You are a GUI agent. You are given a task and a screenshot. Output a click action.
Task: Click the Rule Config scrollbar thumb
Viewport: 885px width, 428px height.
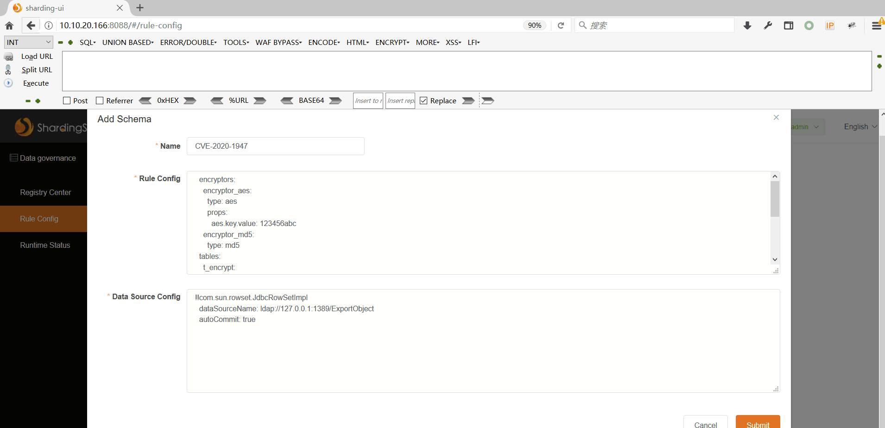pyautogui.click(x=775, y=199)
